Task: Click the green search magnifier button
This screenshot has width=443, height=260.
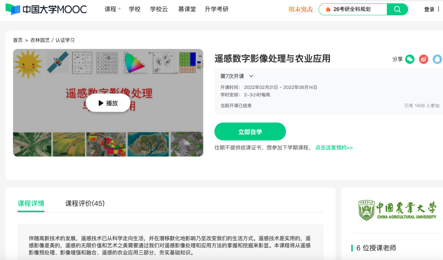Action: click(x=397, y=9)
